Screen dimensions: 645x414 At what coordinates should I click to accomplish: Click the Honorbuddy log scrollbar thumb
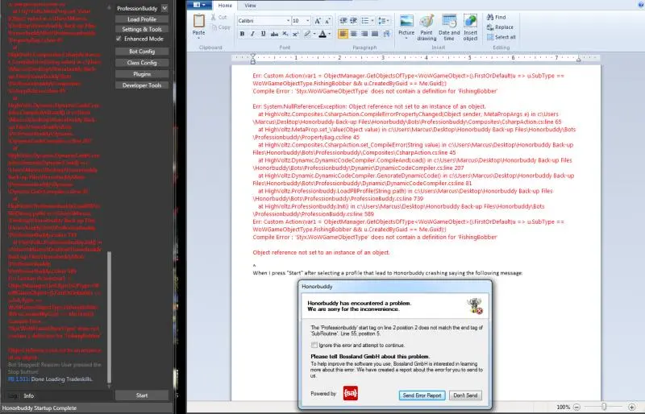point(109,317)
